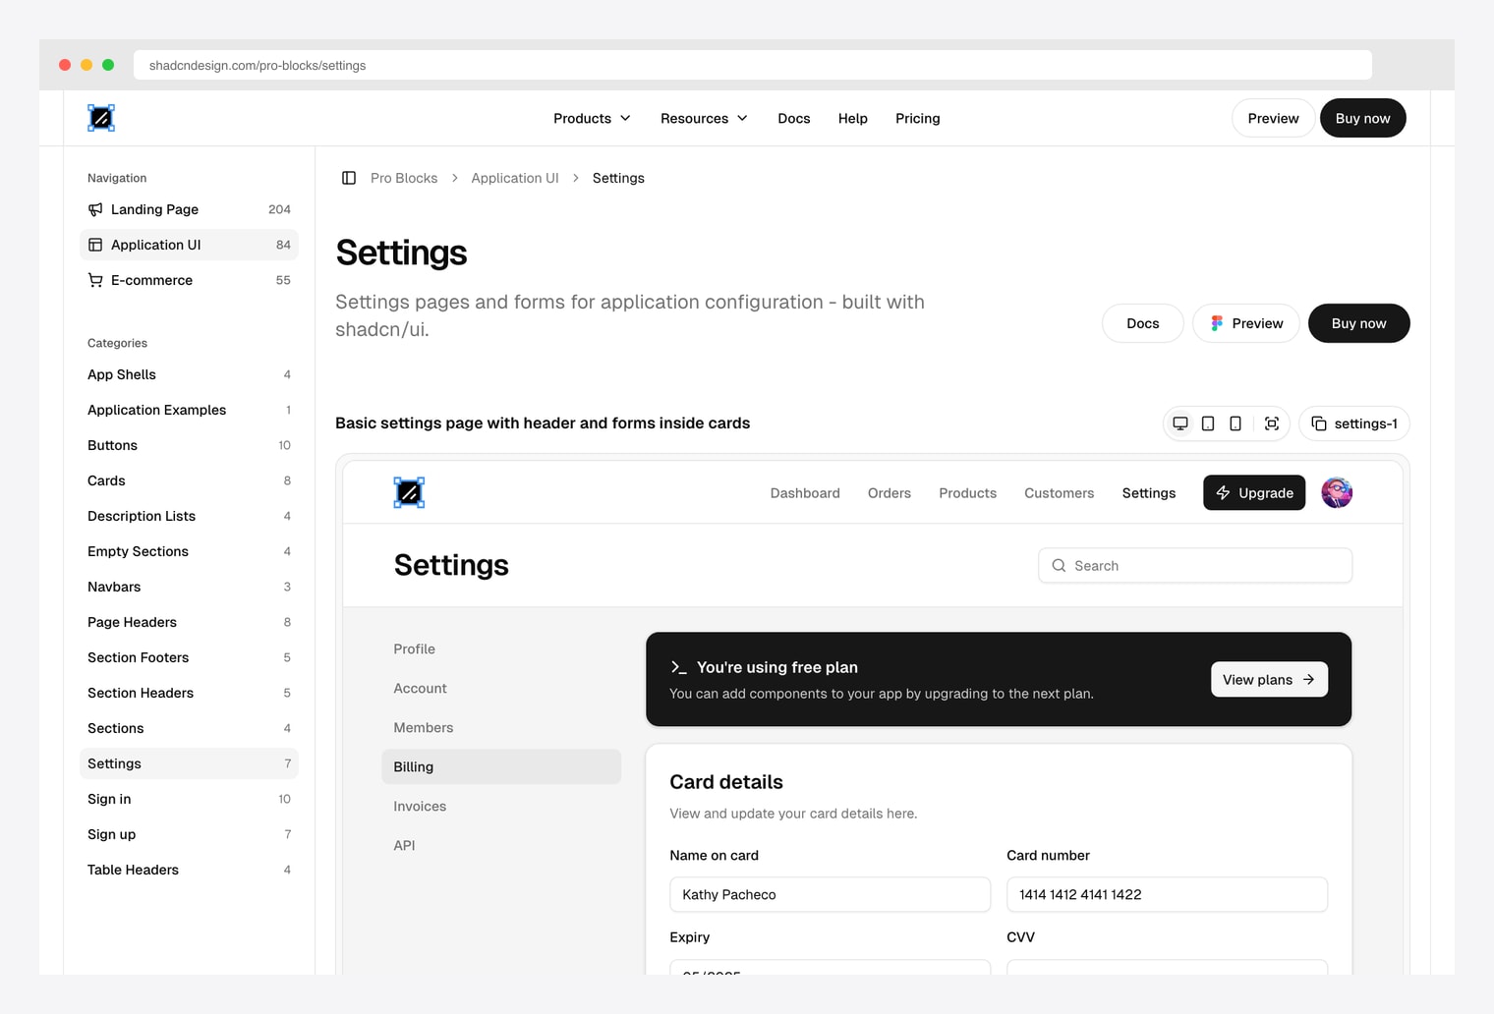The height and width of the screenshot is (1014, 1494).
Task: Click the Application UI layout icon
Action: point(95,245)
